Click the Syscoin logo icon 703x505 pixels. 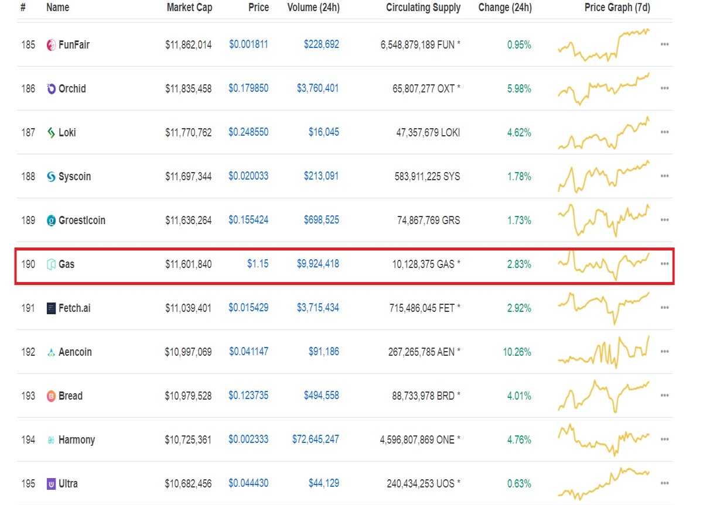click(x=51, y=176)
